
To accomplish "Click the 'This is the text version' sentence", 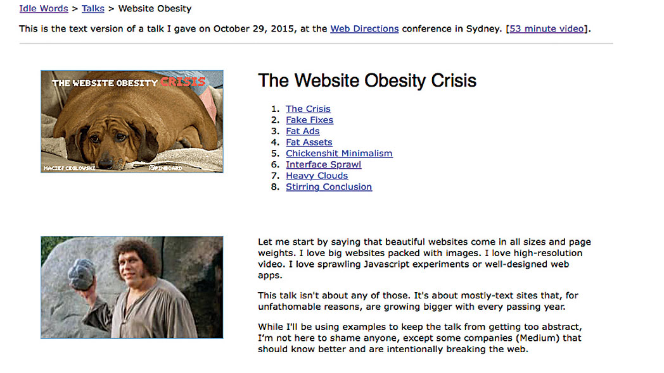I will point(171,28).
